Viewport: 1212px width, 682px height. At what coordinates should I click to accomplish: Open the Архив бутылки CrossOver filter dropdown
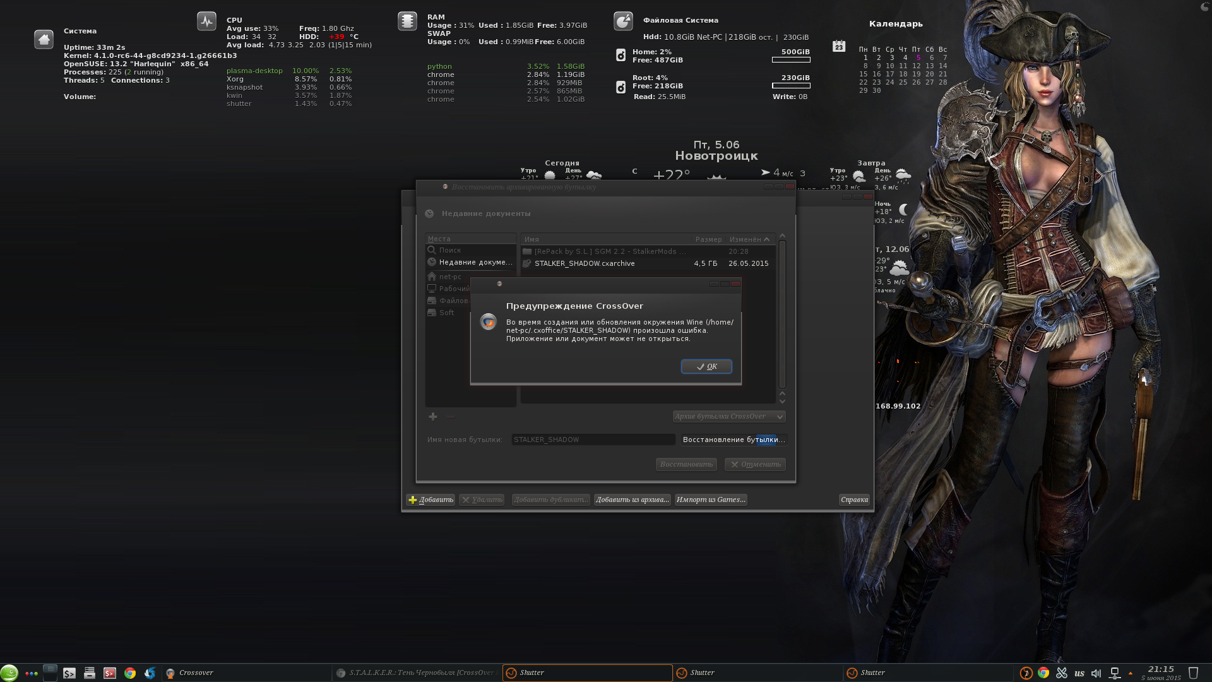[x=729, y=416]
